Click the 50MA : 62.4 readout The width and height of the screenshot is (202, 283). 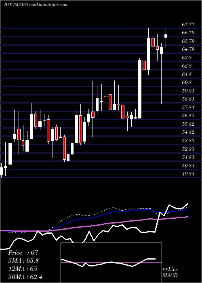click(x=25, y=277)
